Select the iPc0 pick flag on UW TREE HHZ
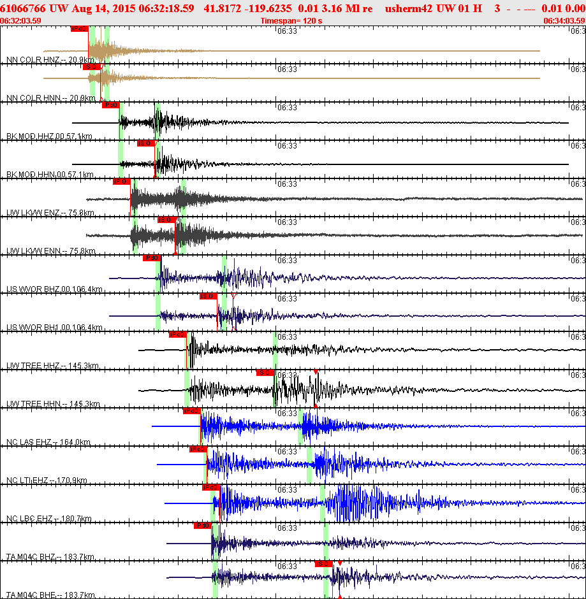 pyautogui.click(x=178, y=335)
